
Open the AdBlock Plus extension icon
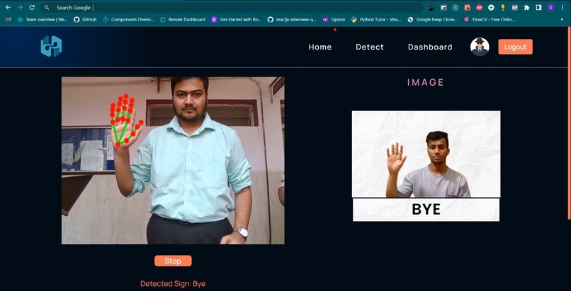pos(479,8)
